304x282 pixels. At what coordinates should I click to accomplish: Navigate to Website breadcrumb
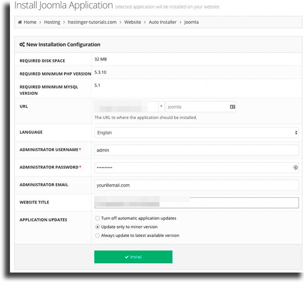coord(133,22)
